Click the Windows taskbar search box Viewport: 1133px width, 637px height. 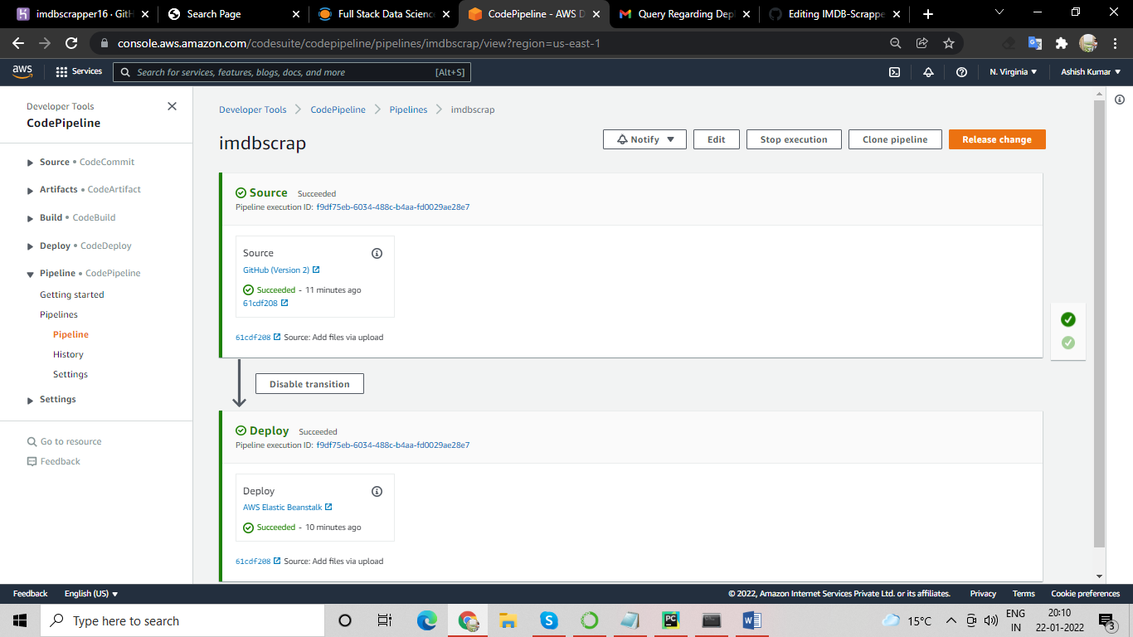(182, 620)
